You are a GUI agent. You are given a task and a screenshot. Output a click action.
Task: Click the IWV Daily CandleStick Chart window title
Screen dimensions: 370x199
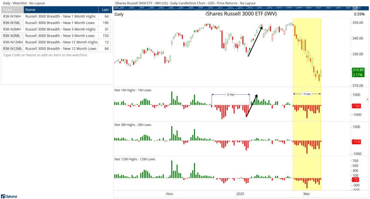click(185, 3)
